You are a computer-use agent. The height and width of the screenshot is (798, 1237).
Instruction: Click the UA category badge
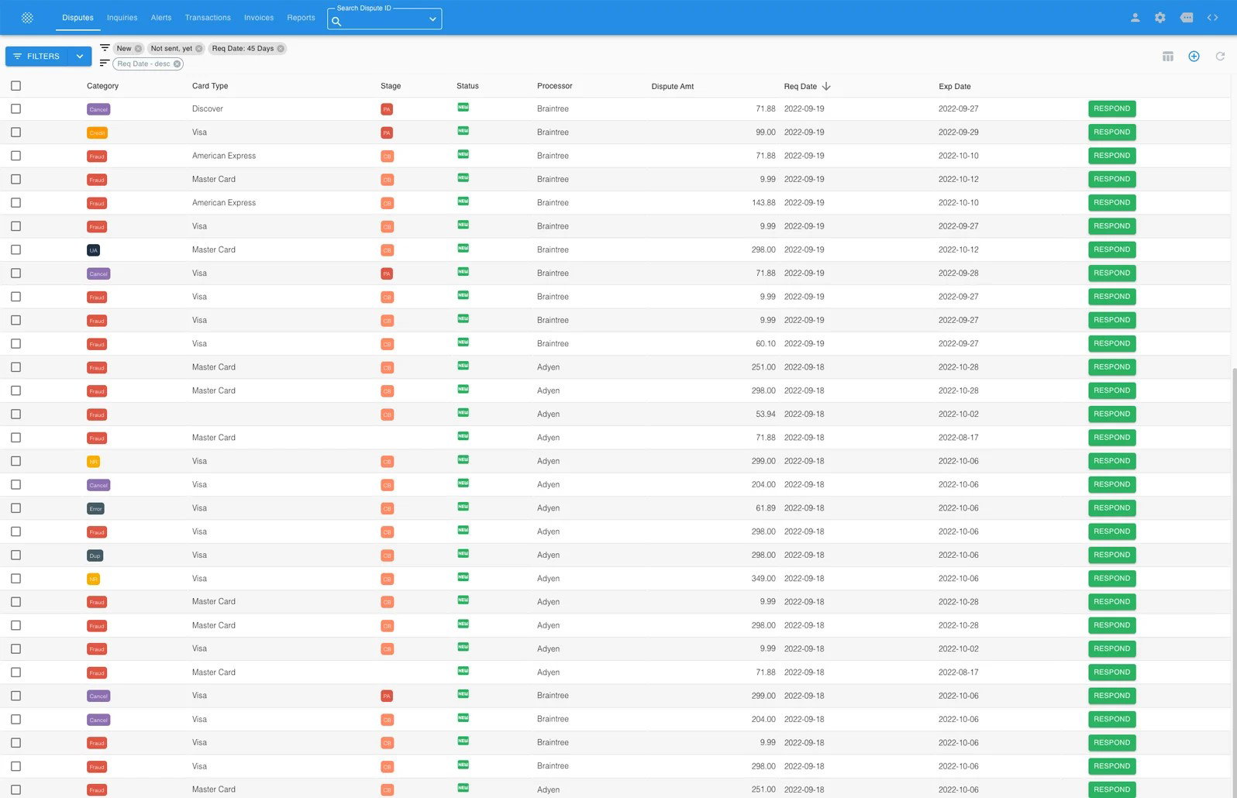(x=94, y=250)
